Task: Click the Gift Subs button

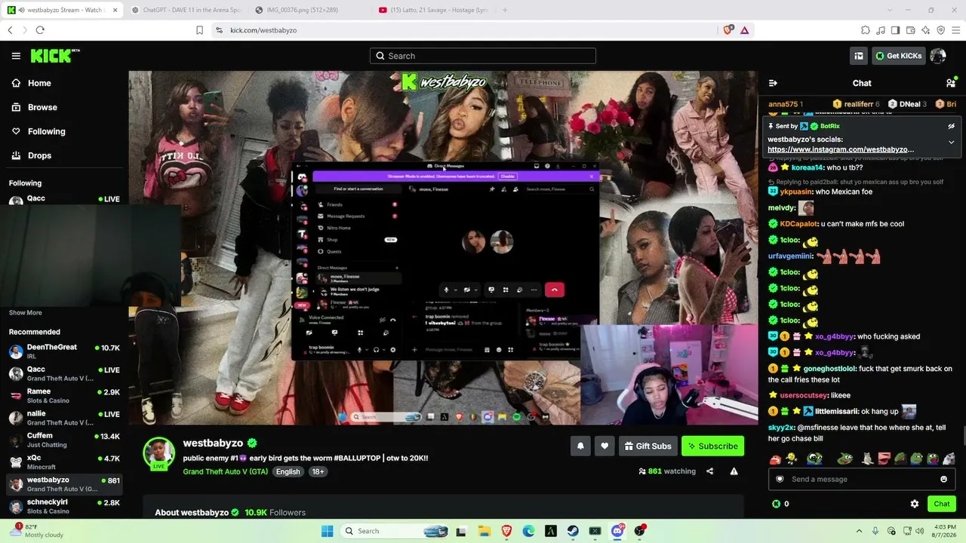Action: (x=648, y=446)
